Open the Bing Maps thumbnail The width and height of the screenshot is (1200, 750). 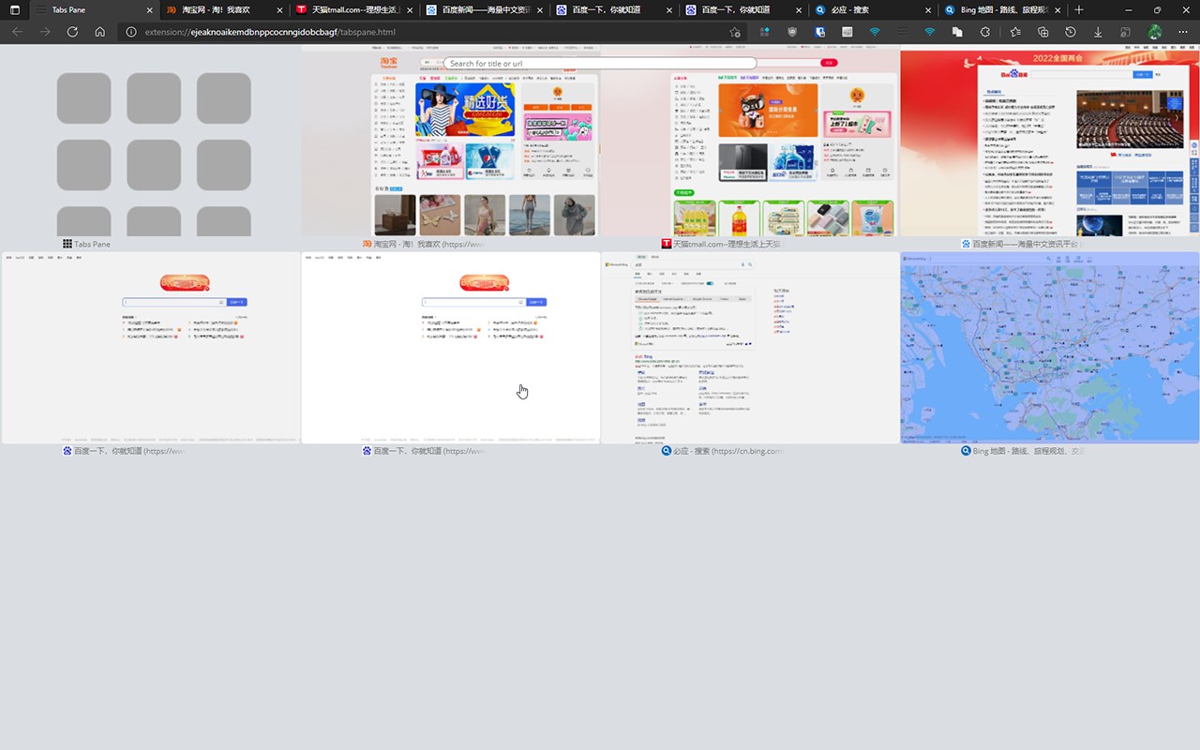(1050, 347)
